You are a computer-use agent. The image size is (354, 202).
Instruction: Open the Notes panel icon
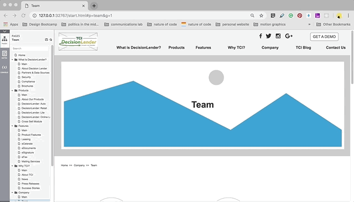[4, 55]
